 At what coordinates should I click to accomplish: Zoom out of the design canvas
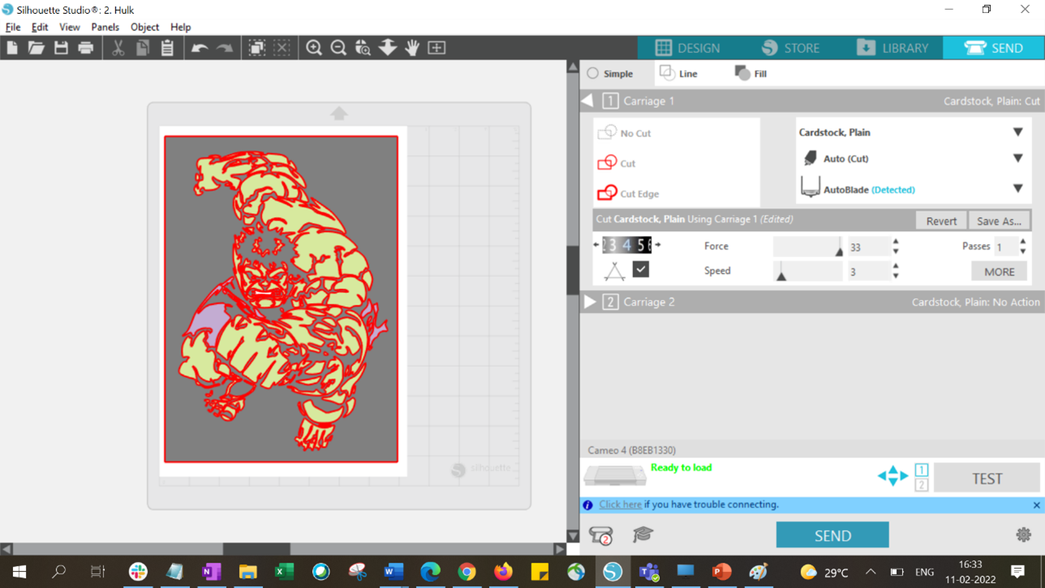[338, 48]
